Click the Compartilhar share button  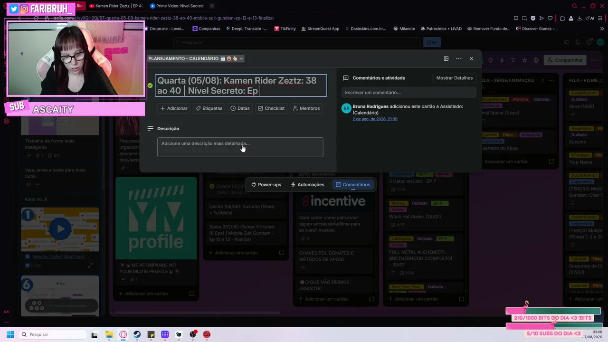(x=565, y=60)
